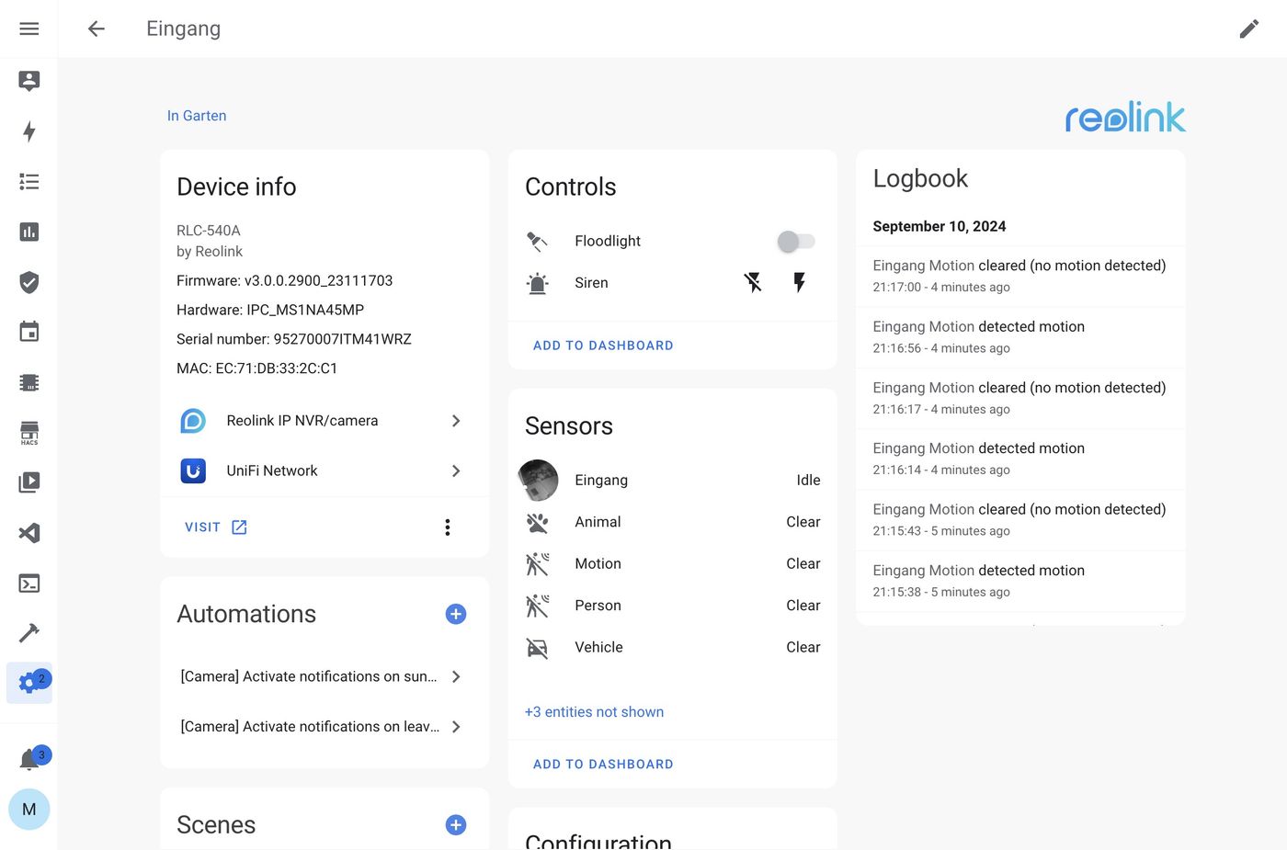Open Visual Studio Code from the sidebar
The width and height of the screenshot is (1287, 850).
(x=28, y=533)
